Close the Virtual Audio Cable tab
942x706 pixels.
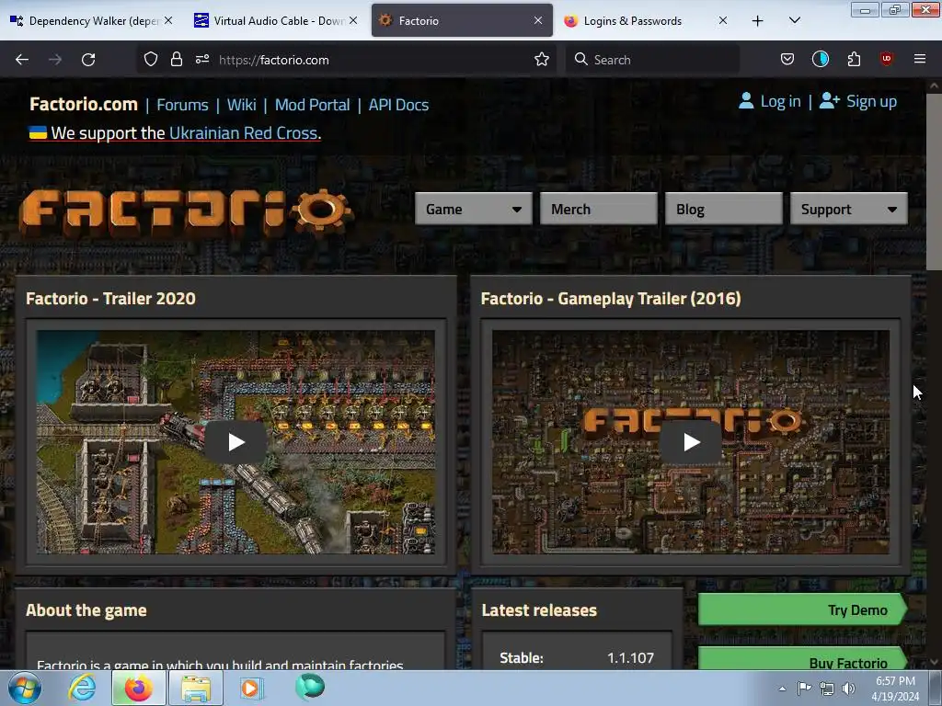click(x=353, y=20)
